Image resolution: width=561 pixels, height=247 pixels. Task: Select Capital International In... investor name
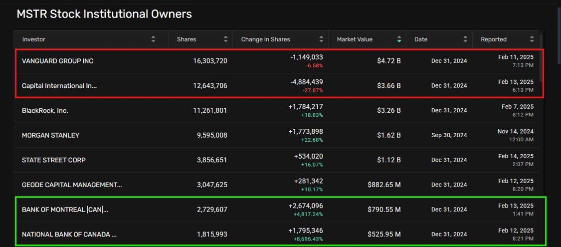(59, 85)
